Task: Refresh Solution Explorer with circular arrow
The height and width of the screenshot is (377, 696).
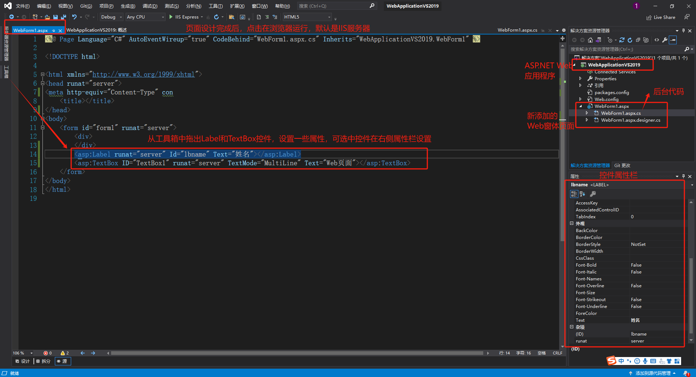Action: point(630,40)
